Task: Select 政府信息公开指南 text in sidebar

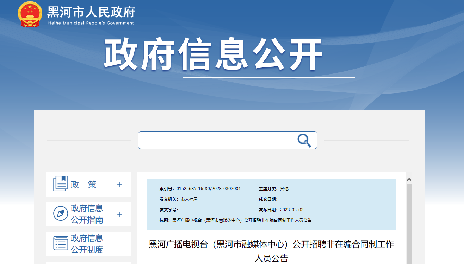Action: (x=87, y=214)
